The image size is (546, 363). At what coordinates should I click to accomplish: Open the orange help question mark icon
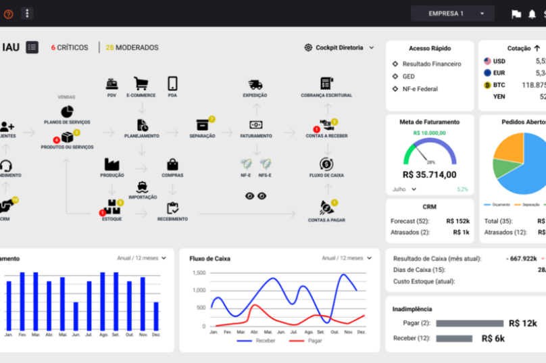(8, 14)
